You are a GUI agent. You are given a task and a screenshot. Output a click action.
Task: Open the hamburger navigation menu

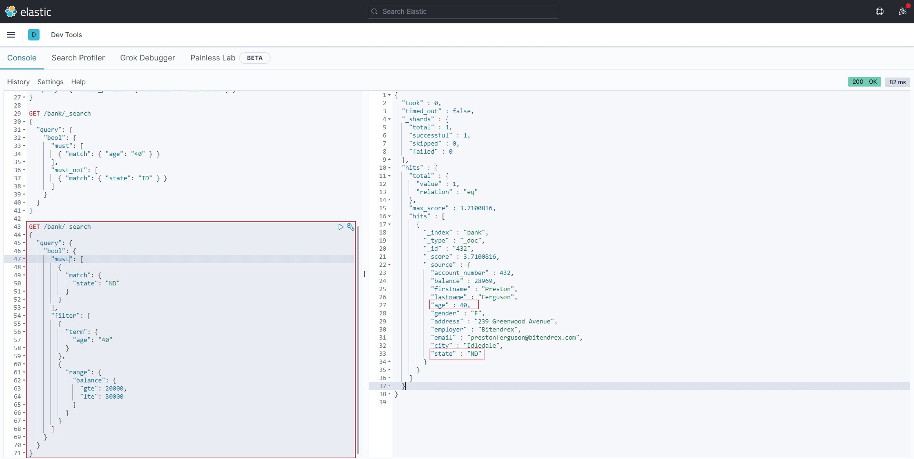click(11, 35)
